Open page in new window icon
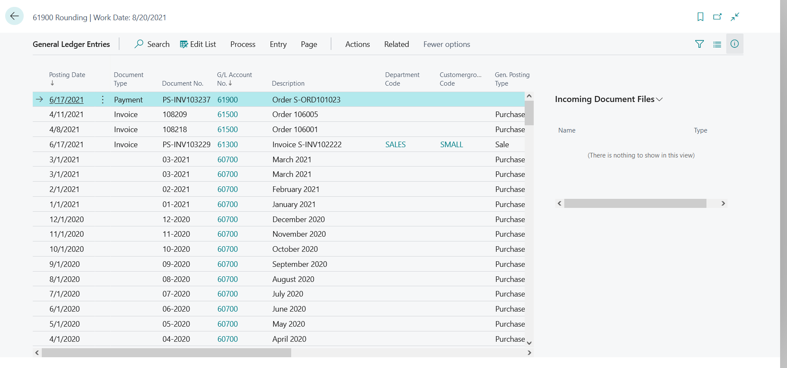Viewport: 787px width, 368px height. (717, 17)
